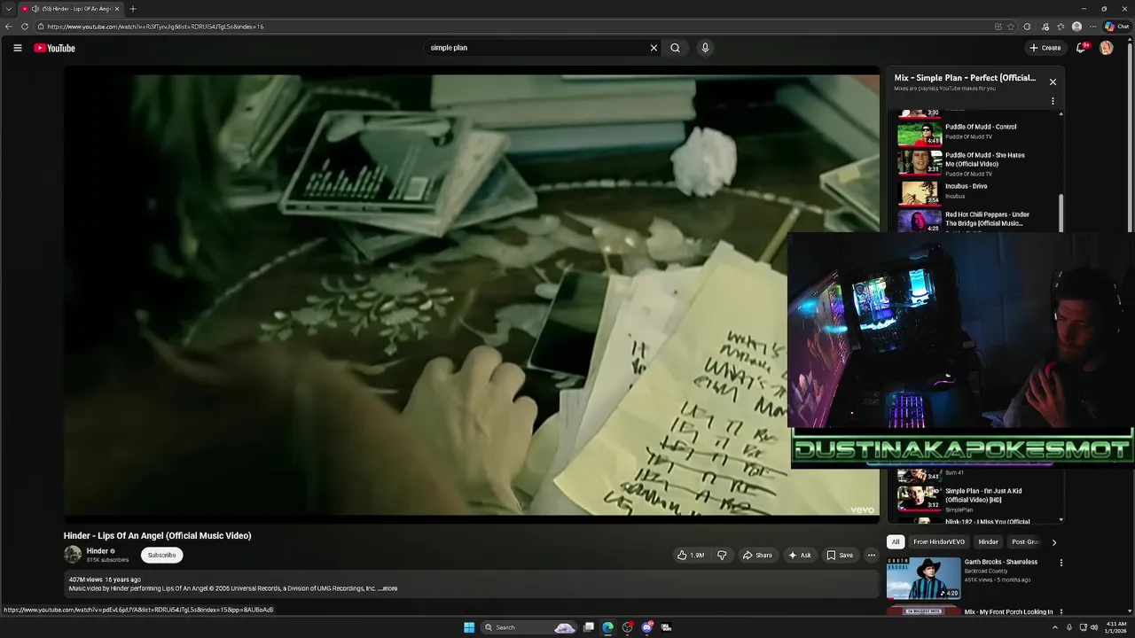1135x638 pixels.
Task: Go to the YouTube home logo
Action: tap(54, 48)
